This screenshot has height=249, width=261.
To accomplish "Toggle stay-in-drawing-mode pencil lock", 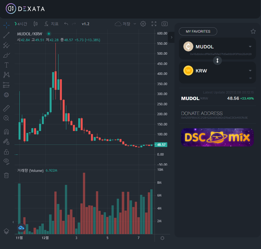I will point(6,141).
